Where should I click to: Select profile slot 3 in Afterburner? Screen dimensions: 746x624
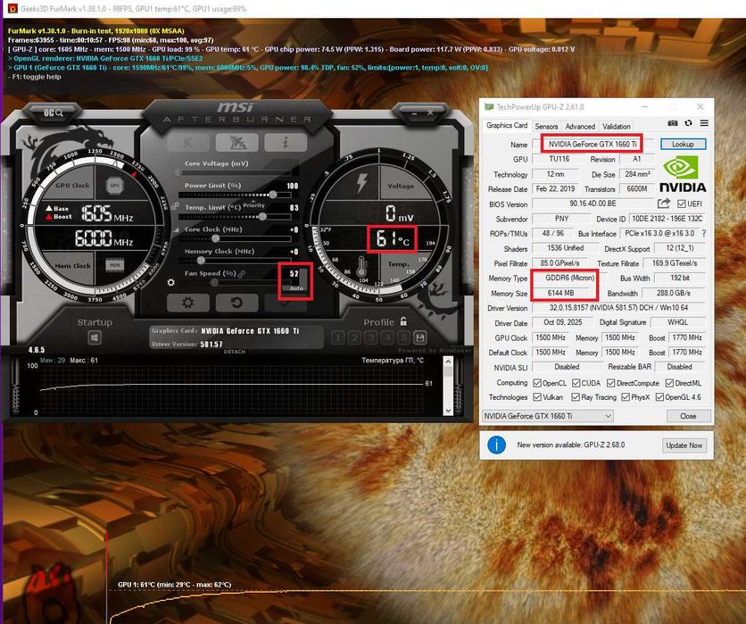pyautogui.click(x=371, y=338)
